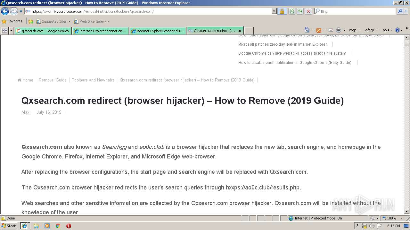
Task: Open 'How to disable push notification in Chrome' link
Action: pyautogui.click(x=295, y=63)
